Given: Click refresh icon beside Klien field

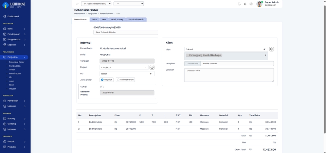Looking at the screenshot, I should pos(271,49).
